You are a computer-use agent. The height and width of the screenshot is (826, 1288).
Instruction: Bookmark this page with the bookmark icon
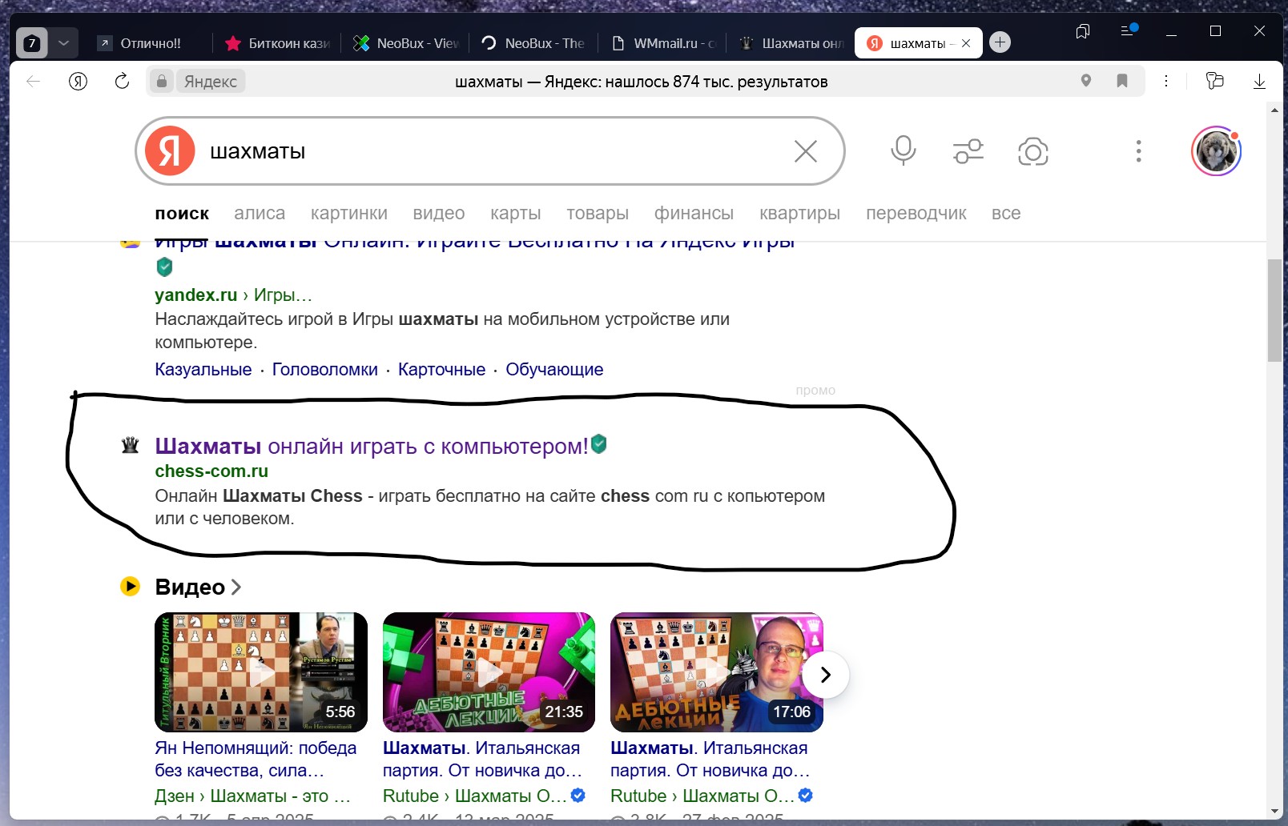(x=1122, y=81)
